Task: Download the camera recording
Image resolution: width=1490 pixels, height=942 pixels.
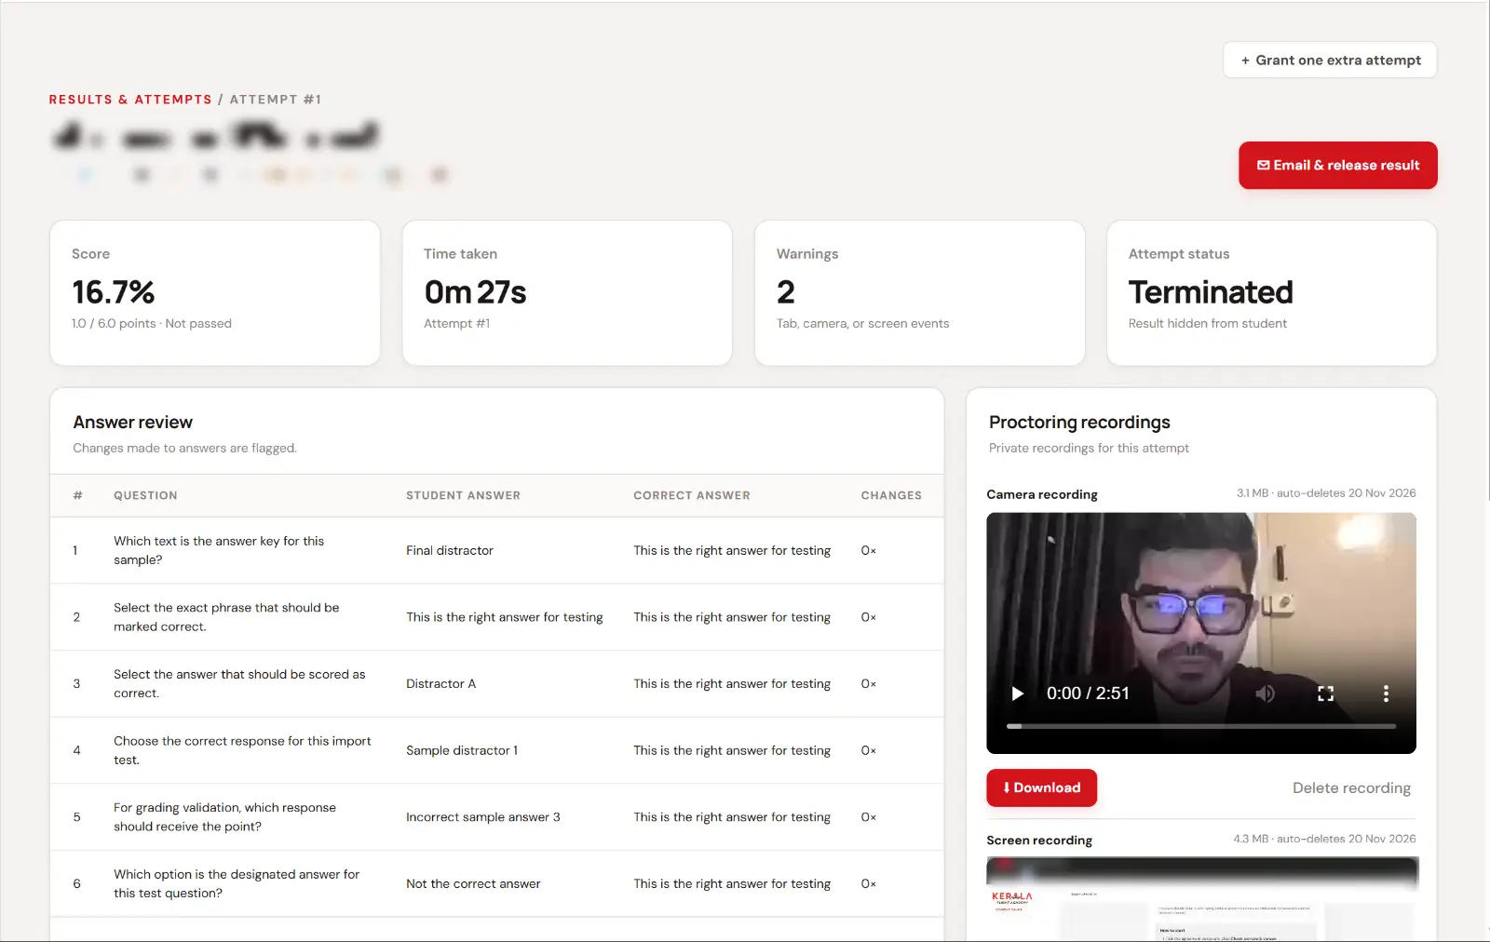Action: coord(1041,787)
